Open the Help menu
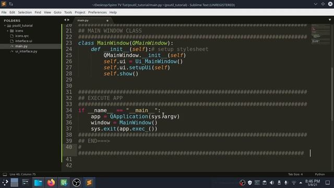Screen dimensions: 334x188 tap(113, 13)
